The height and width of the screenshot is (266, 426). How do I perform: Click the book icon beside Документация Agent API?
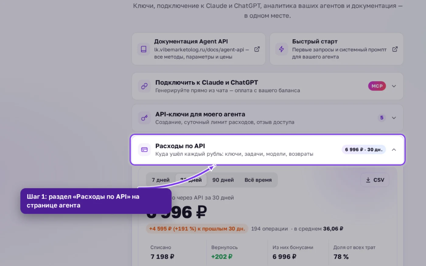click(144, 49)
